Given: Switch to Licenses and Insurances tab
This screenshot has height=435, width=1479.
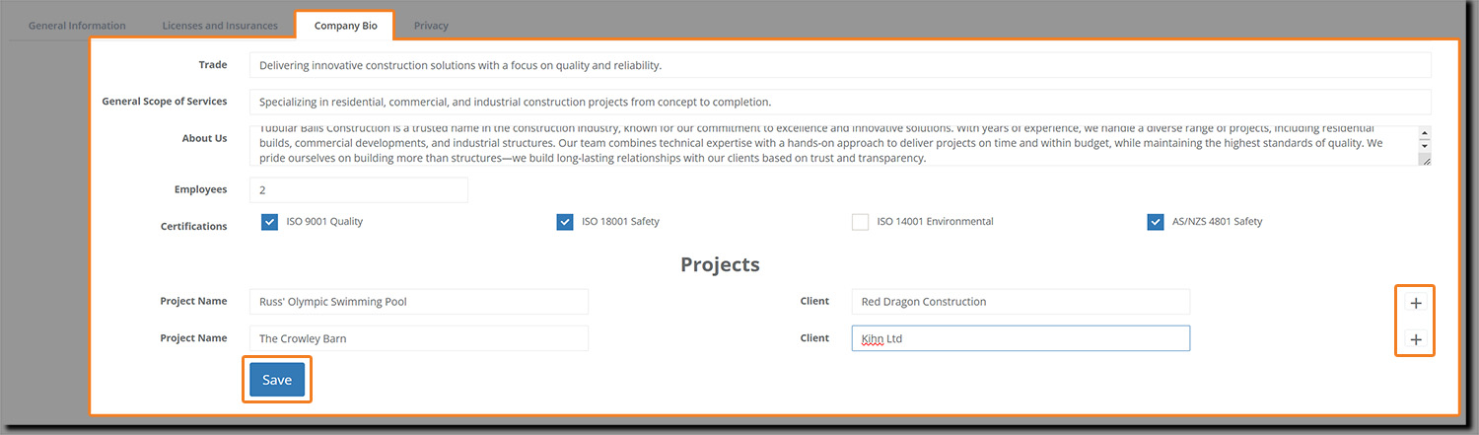Looking at the screenshot, I should pos(222,26).
